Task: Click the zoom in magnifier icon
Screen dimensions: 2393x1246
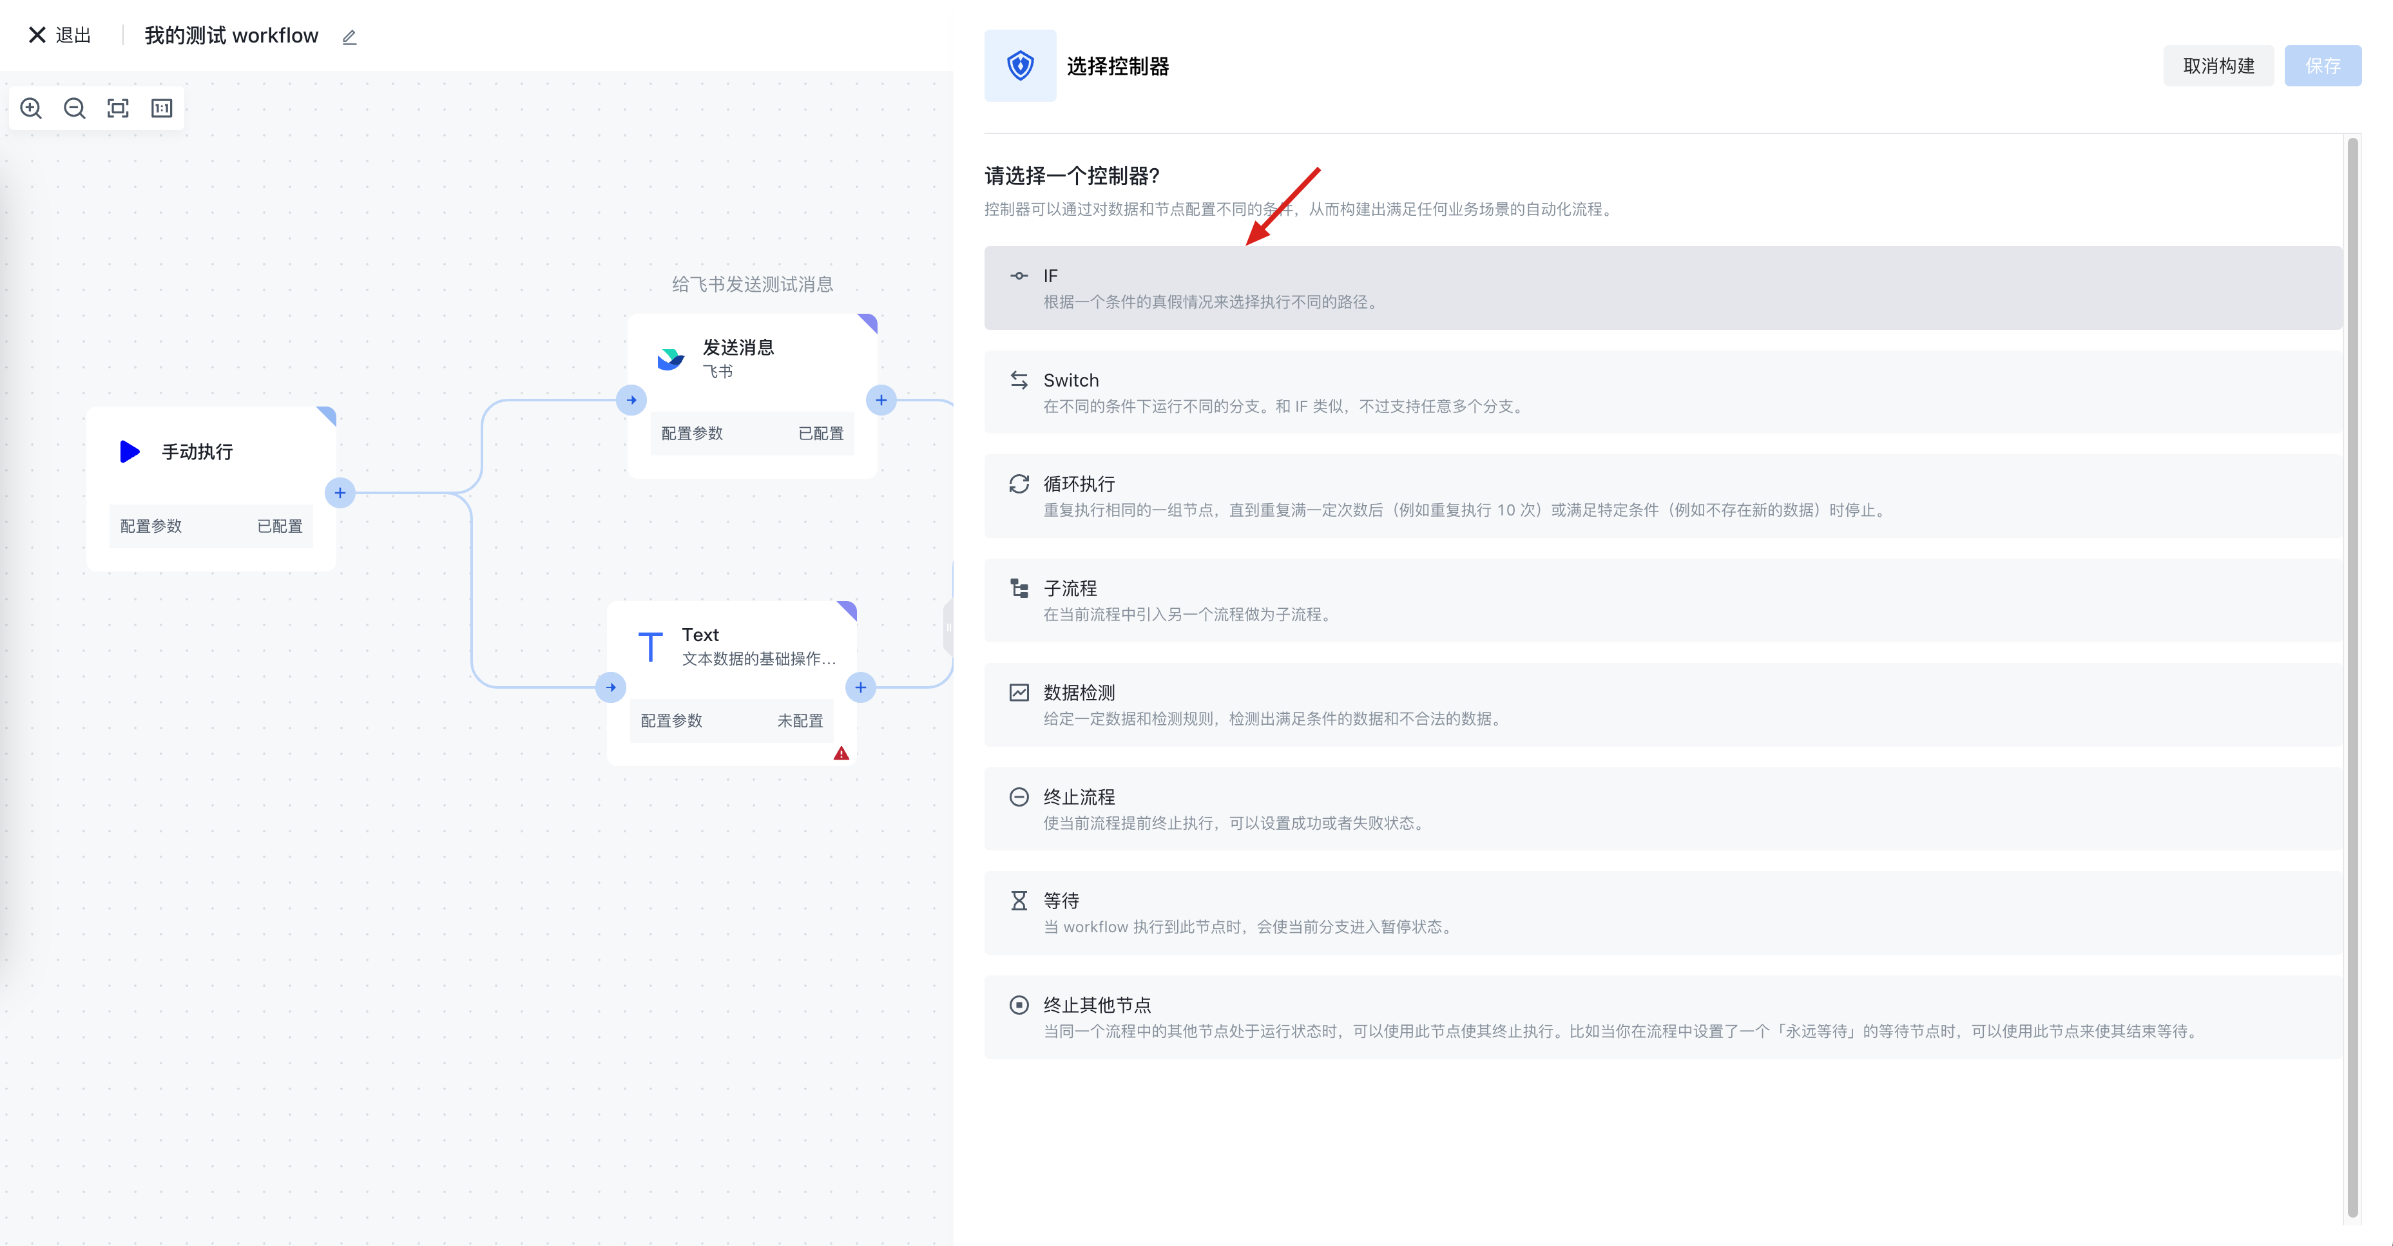Action: tap(31, 109)
